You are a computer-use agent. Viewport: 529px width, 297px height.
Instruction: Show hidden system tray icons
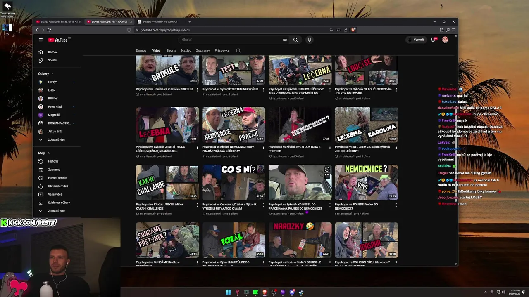[485, 292]
